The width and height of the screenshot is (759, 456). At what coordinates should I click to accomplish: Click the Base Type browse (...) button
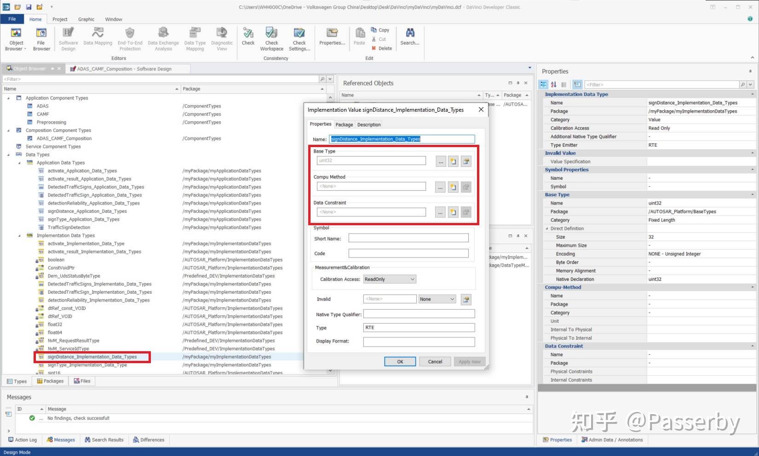(x=440, y=161)
